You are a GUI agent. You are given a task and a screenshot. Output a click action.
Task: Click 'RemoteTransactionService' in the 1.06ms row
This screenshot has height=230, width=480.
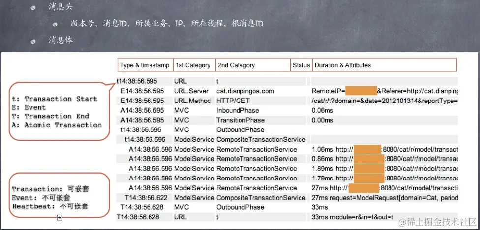pyautogui.click(x=257, y=150)
